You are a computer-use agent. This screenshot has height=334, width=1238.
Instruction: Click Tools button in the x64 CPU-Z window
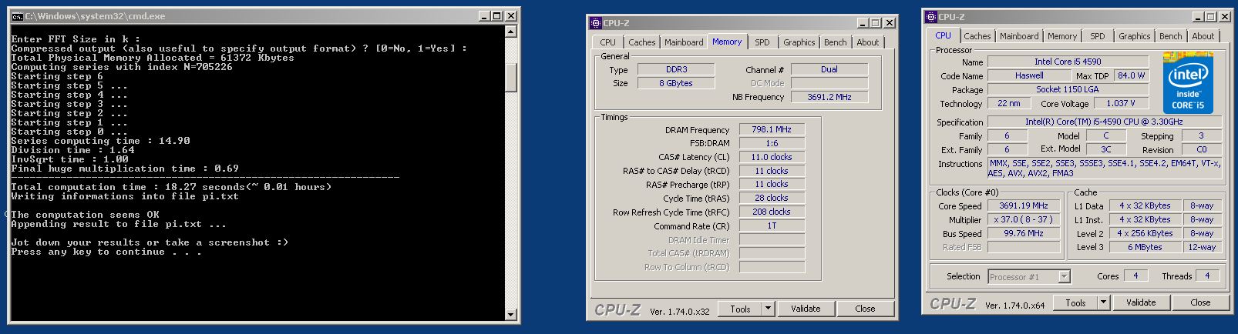[x=1075, y=302]
